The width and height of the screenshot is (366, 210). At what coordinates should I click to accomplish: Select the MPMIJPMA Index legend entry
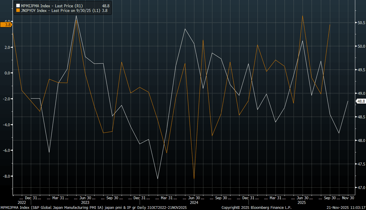coord(47,6)
